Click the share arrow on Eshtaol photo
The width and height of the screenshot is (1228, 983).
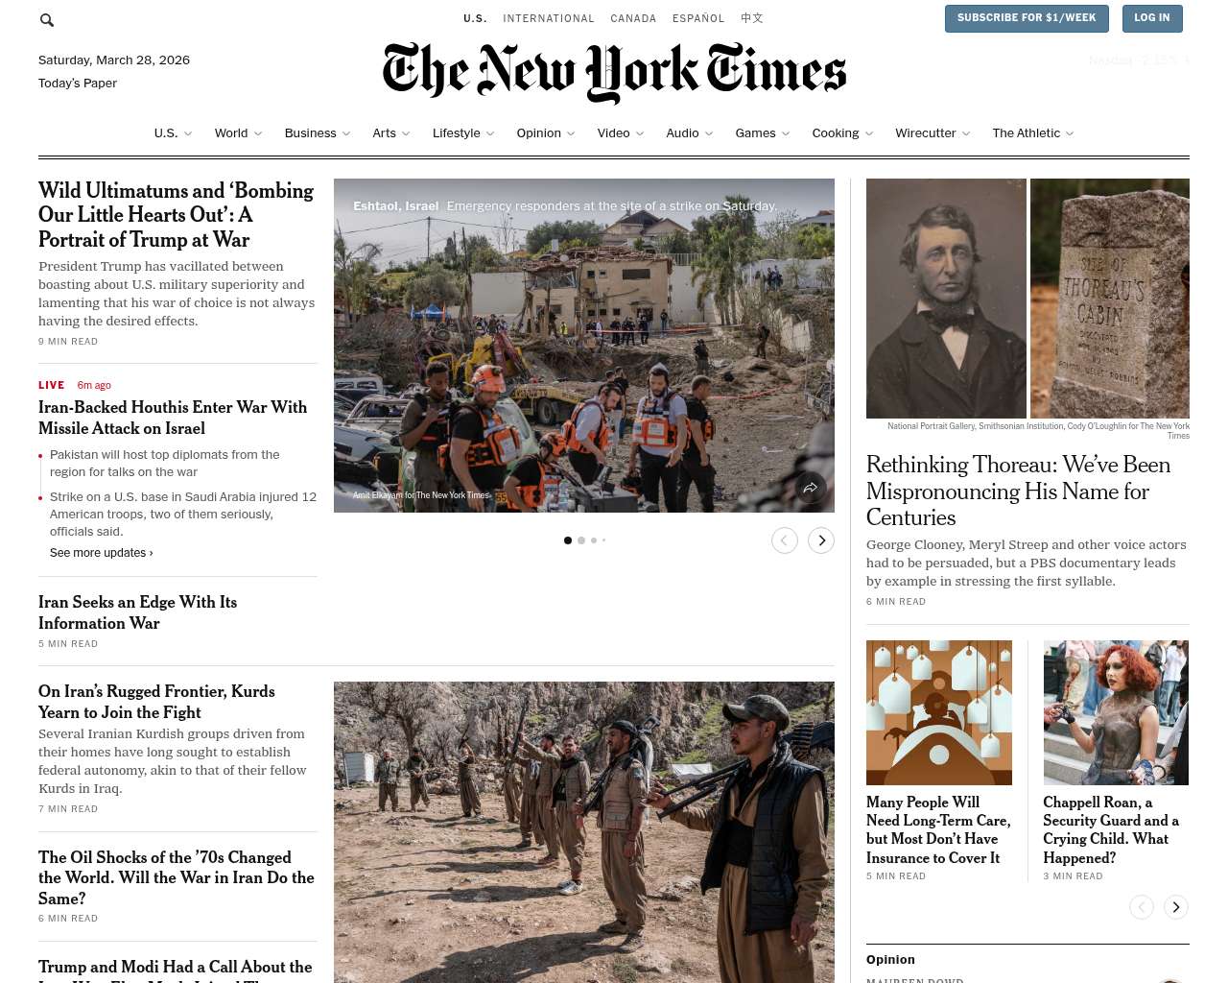pos(811,488)
